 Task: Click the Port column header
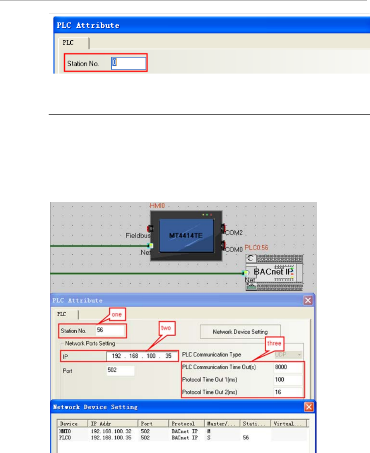coord(153,424)
